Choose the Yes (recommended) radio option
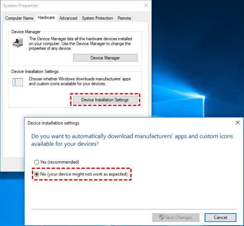This screenshot has height=226, width=244. click(56, 162)
